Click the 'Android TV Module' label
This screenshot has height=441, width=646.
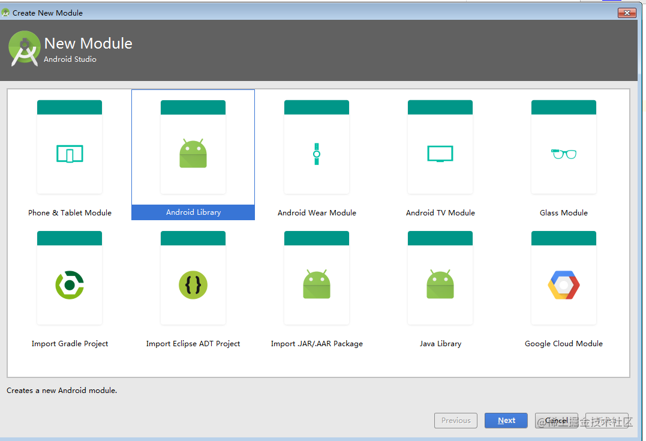(440, 212)
